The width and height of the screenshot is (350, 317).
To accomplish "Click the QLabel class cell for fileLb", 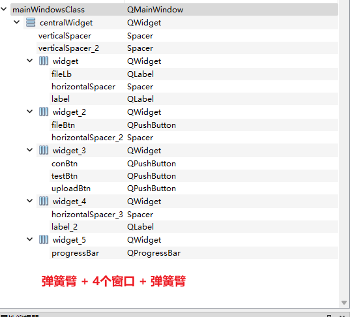I will point(140,74).
